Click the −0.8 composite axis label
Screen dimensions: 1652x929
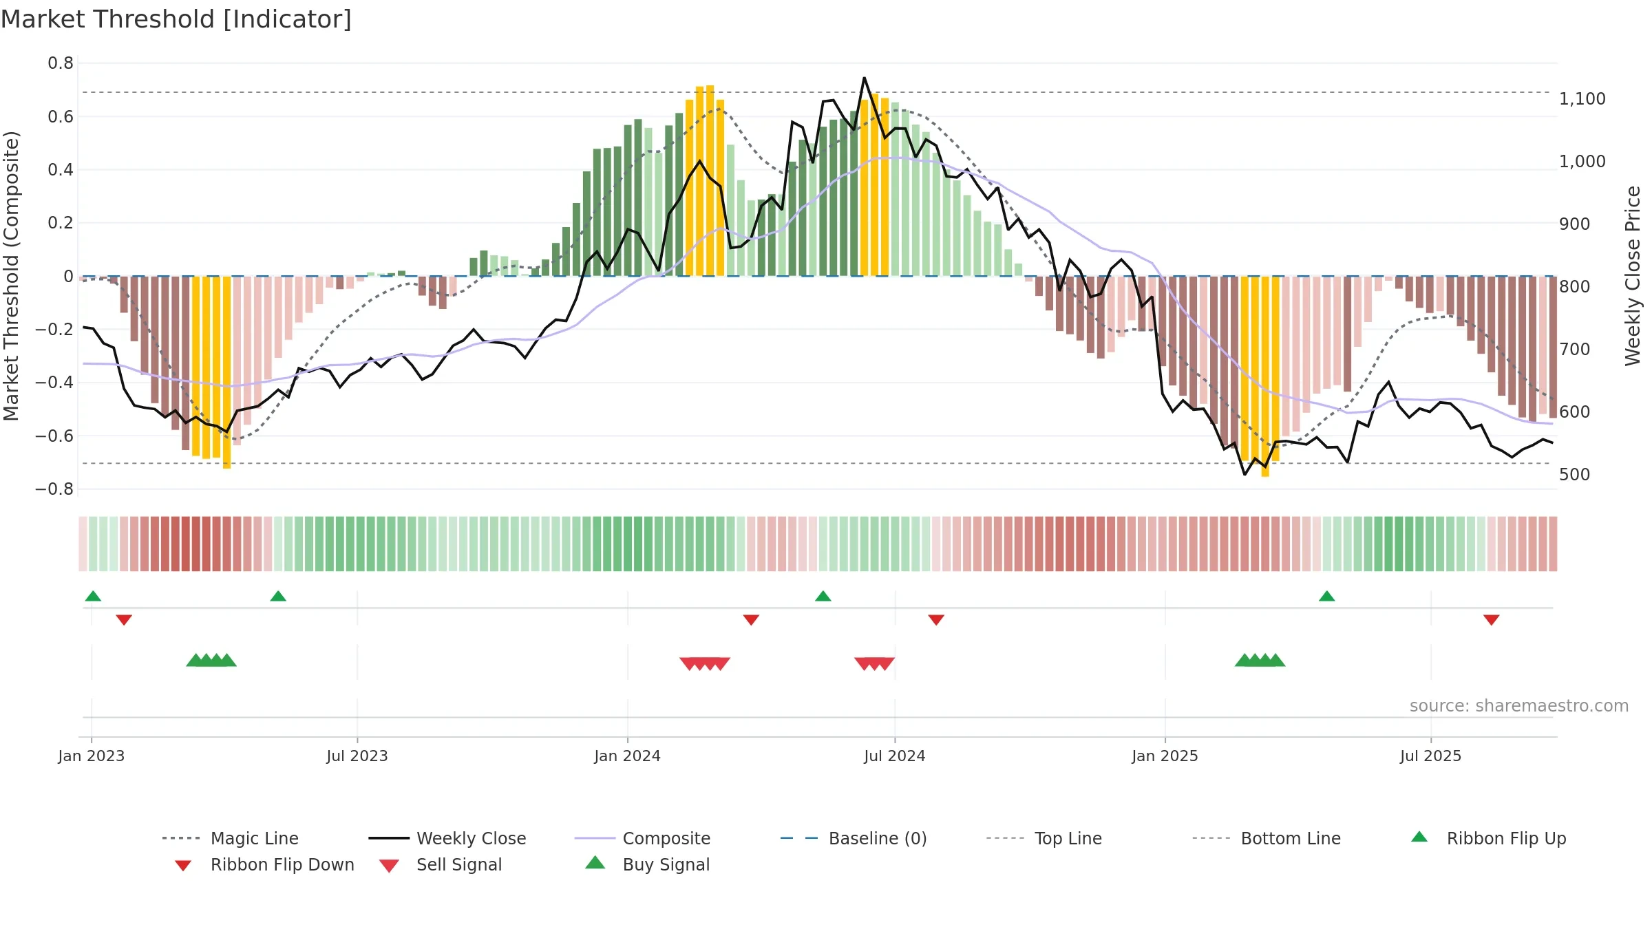(54, 489)
